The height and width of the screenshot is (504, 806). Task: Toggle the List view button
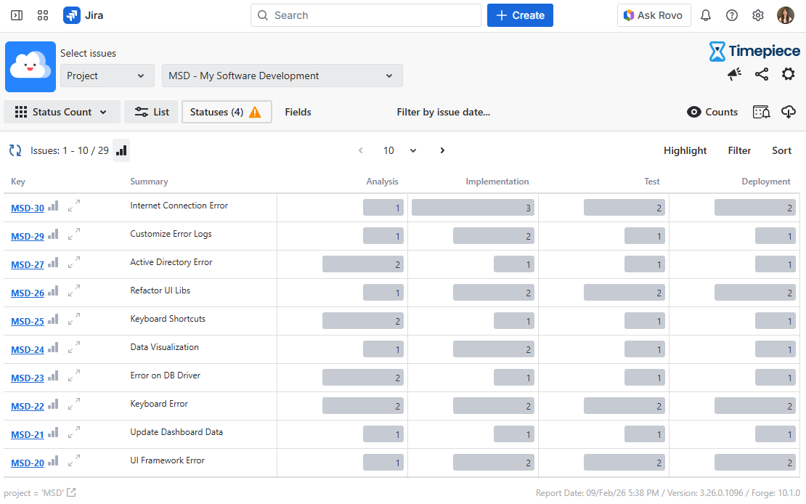pos(151,112)
